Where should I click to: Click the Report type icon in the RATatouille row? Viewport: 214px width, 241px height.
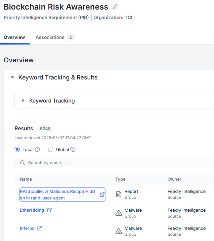click(119, 194)
